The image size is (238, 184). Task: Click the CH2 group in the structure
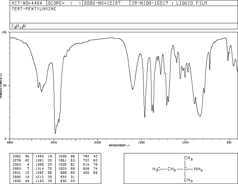(172, 169)
